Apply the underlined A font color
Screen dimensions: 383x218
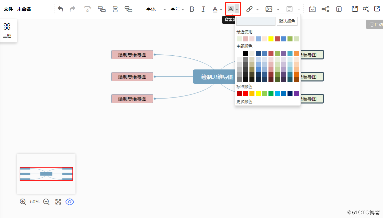point(215,9)
